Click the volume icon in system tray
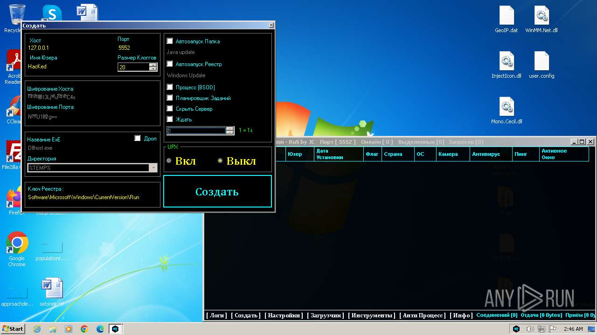This screenshot has width=597, height=335. pyautogui.click(x=530, y=329)
